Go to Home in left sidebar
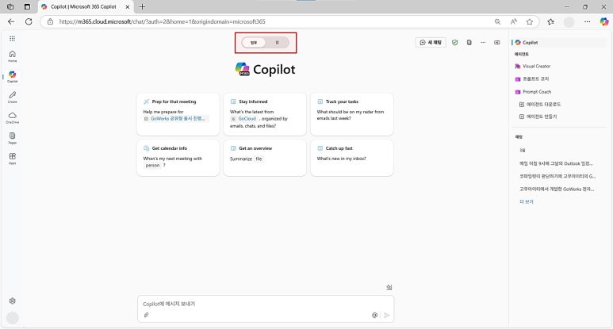Screen dimensions: 613x329 12,55
